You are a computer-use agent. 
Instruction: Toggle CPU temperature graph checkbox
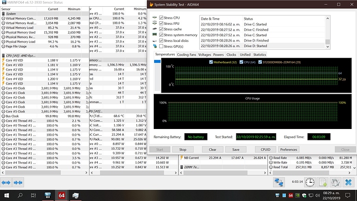coord(241,62)
